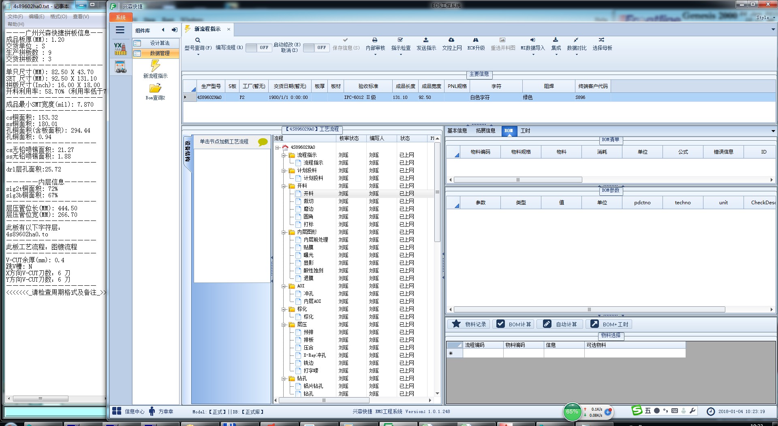Click 重选开料图 image icon

[x=502, y=40]
